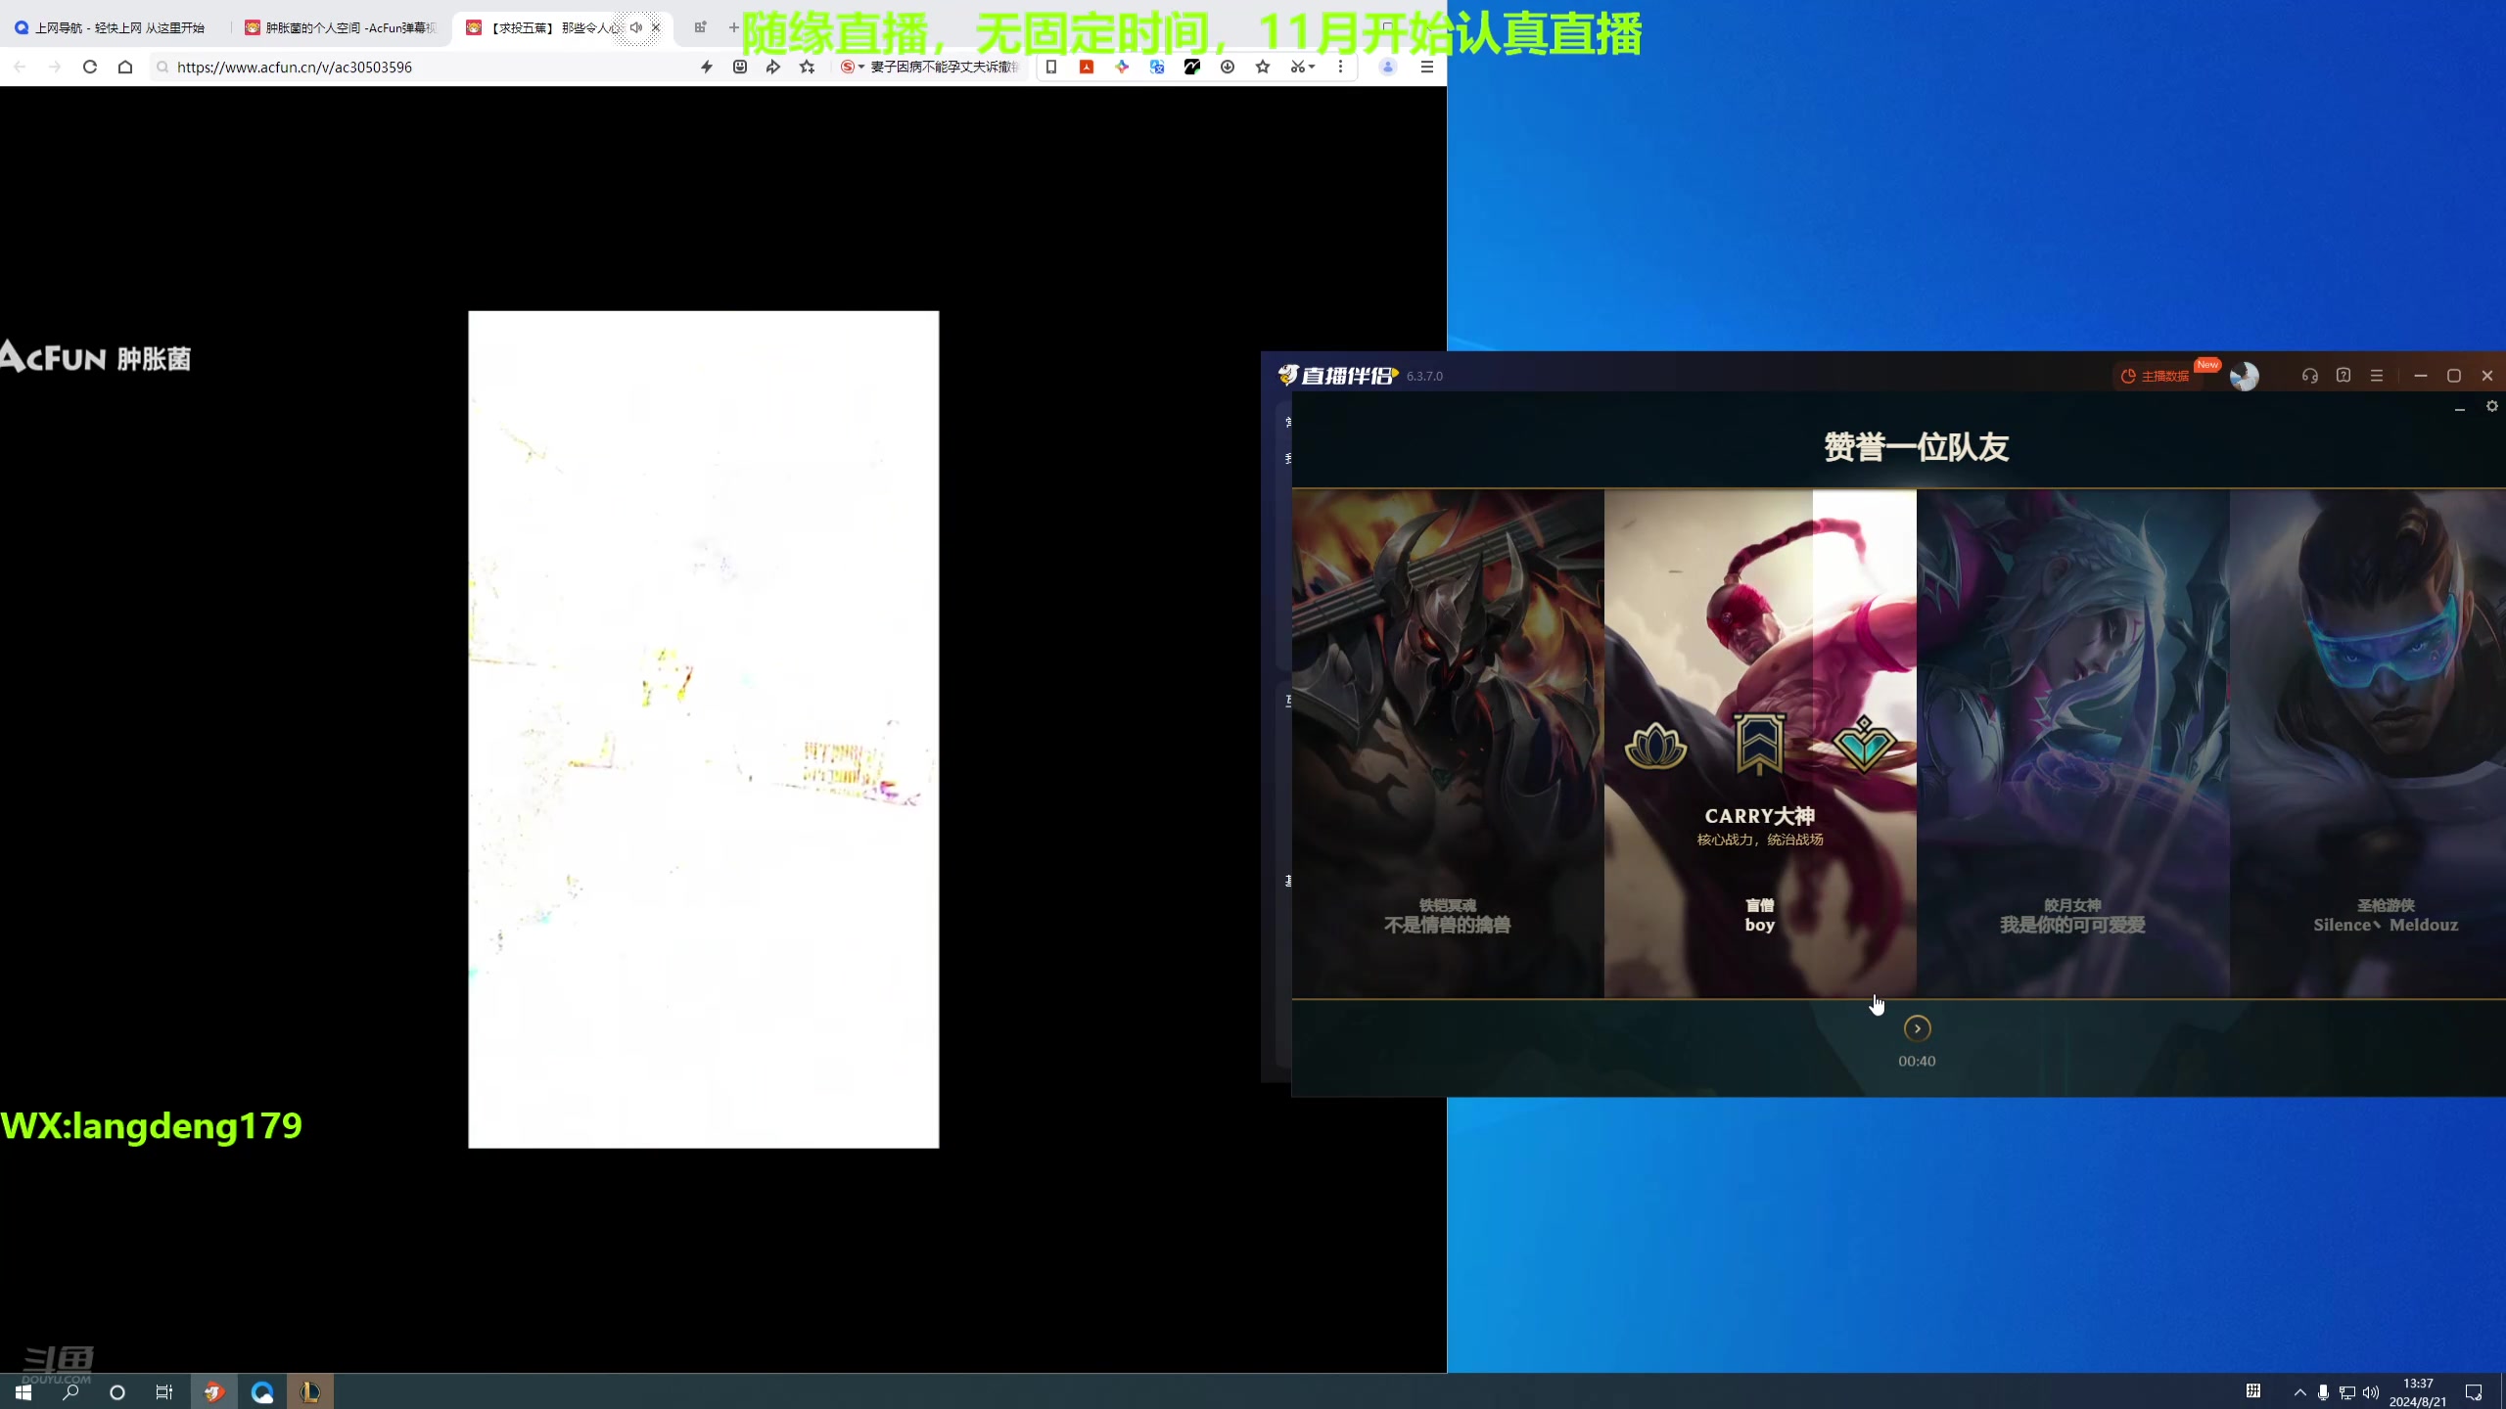
Task: Open the translate extension icon
Action: [x=1157, y=67]
